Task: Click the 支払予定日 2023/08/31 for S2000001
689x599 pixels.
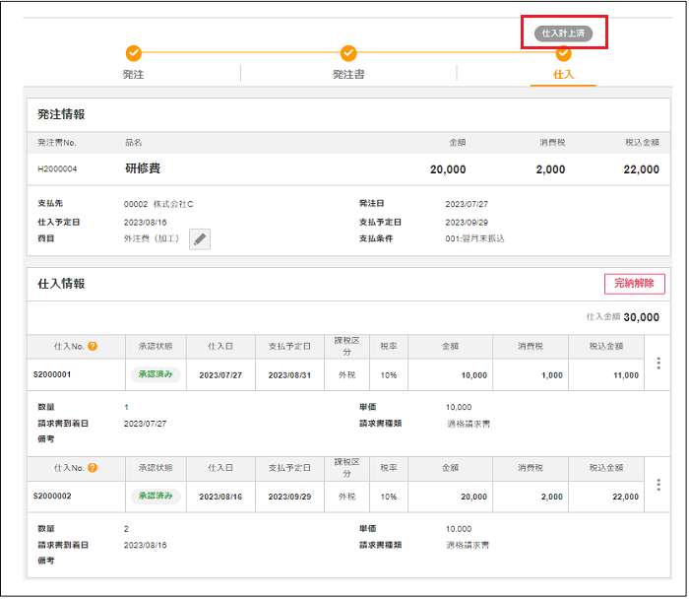Action: [289, 375]
